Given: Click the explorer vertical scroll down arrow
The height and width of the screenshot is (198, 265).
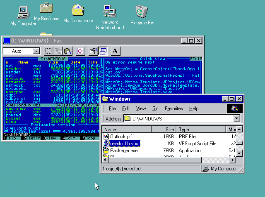Looking at the screenshot, I should pos(239,153).
